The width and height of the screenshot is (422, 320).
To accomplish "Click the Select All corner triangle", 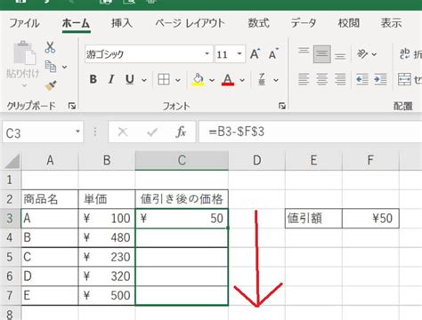I will 12,161.
